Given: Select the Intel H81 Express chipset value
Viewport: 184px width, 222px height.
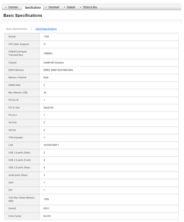Looking at the screenshot, I should (x=54, y=63).
